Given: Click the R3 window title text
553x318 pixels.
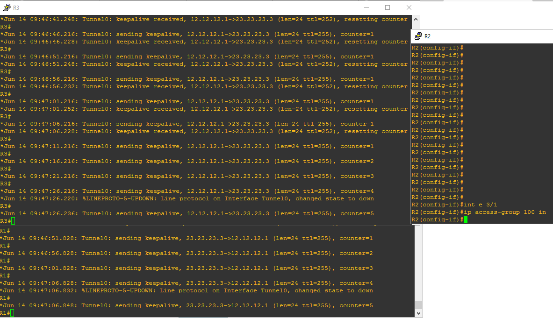Looking at the screenshot, I should 16,8.
